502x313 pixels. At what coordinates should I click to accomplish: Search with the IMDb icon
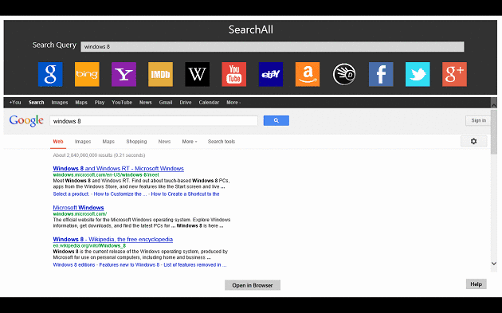click(160, 74)
